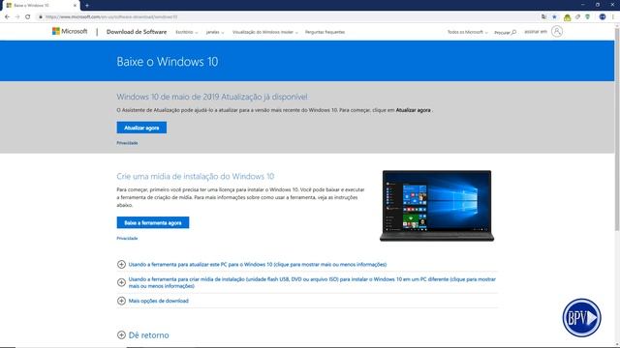Click the green shield extension icon
Screen dimensions: 620x348
click(x=588, y=17)
